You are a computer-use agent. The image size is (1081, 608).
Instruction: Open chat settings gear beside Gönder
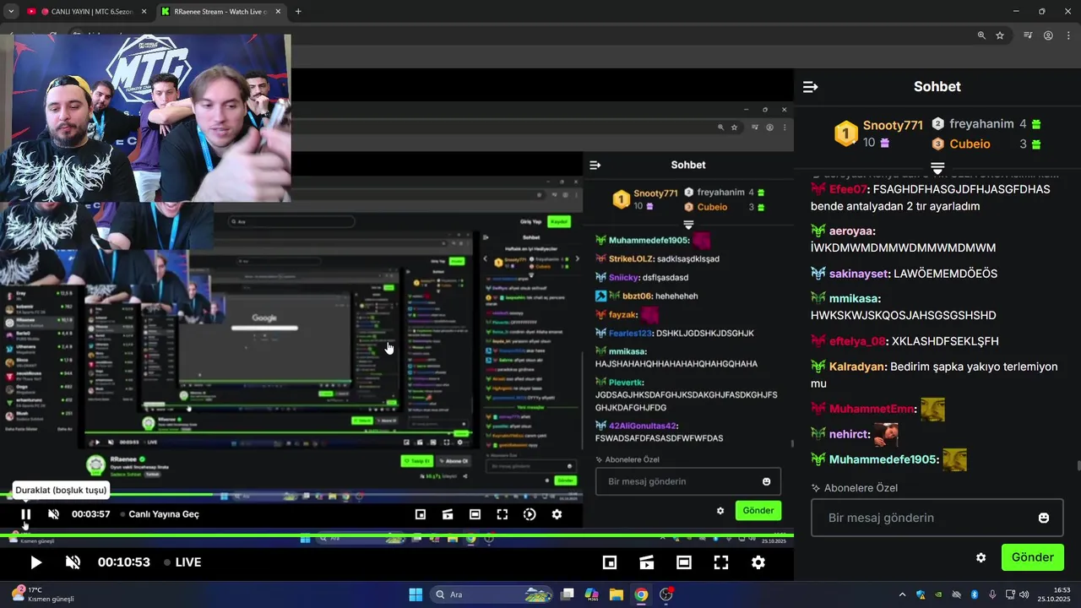pyautogui.click(x=981, y=558)
